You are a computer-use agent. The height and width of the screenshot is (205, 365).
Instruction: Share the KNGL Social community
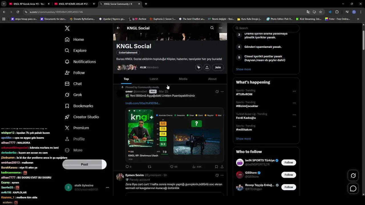207,67
